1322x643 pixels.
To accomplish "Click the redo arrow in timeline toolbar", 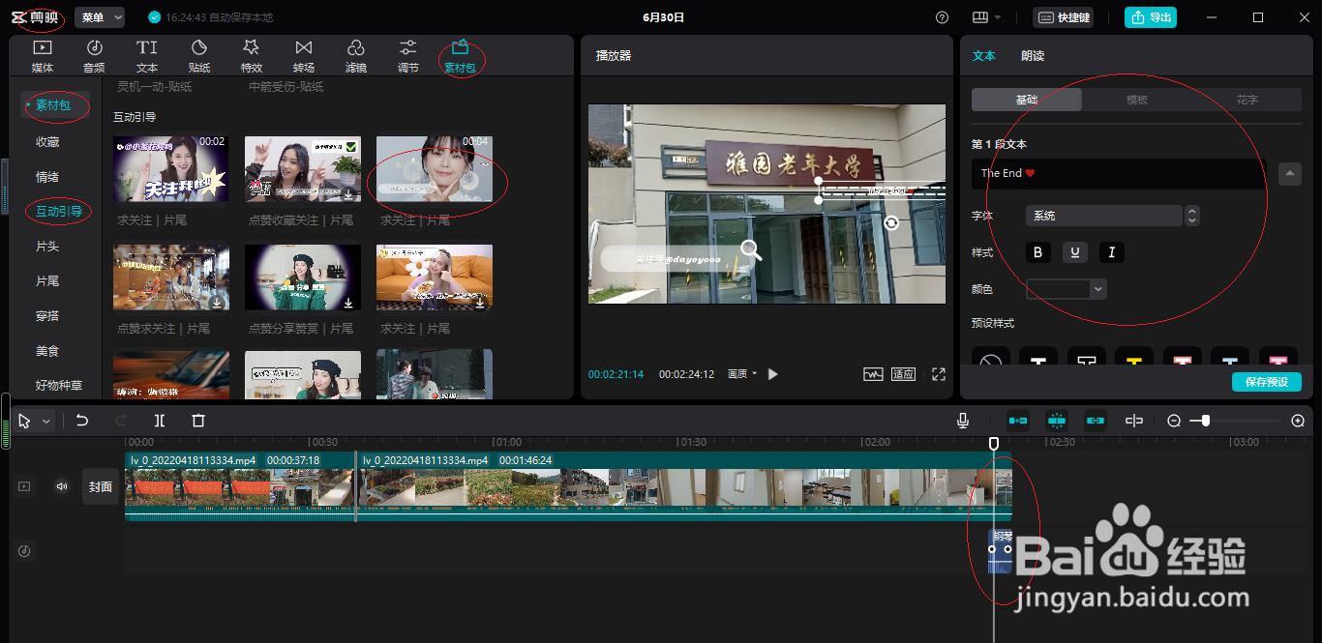I will point(121,421).
